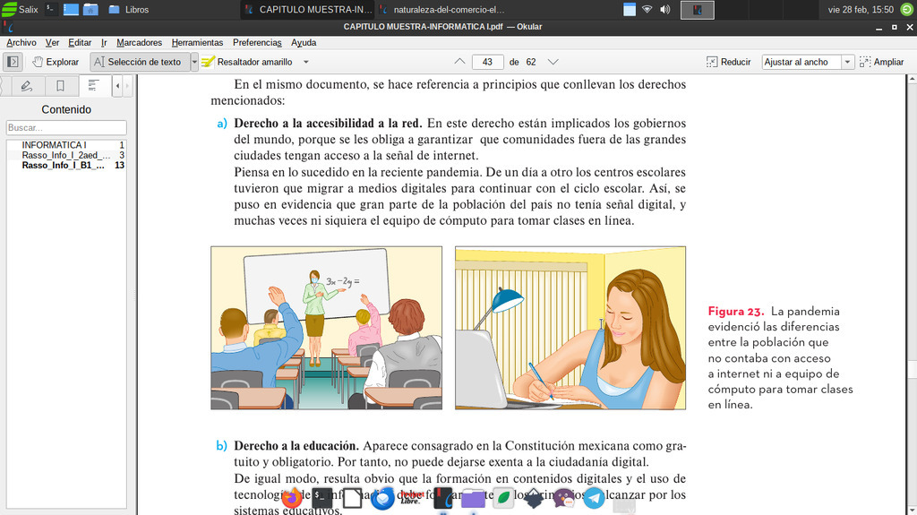Click the total pages 62 label
Viewport: 917px width, 515px height.
tap(531, 62)
